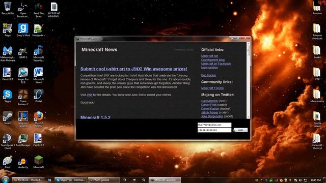Click the inline JINX link in article
This screenshot has width=326, height=183.
90,95
